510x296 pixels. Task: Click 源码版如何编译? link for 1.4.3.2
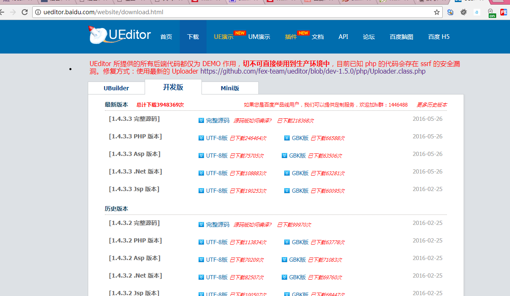point(252,225)
